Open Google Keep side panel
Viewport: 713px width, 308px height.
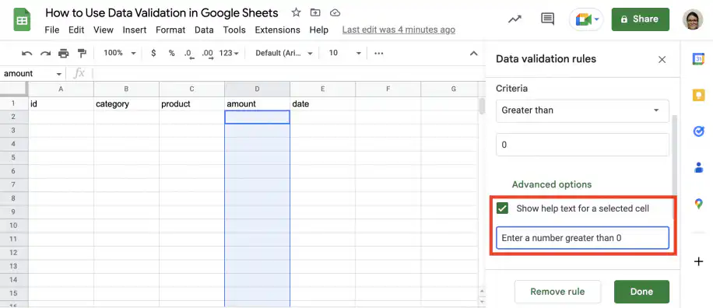(698, 95)
